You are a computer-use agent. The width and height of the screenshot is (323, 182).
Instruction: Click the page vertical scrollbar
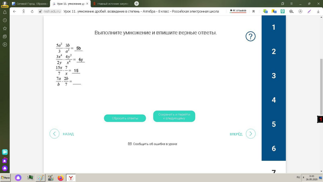click(321, 86)
